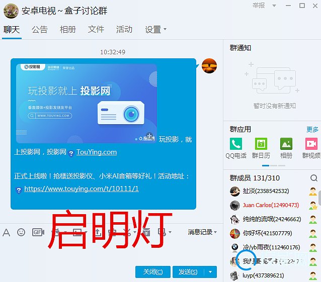This screenshot has width=321, height=282.
Task: Click the 群通知 heading
Action: pyautogui.click(x=240, y=48)
